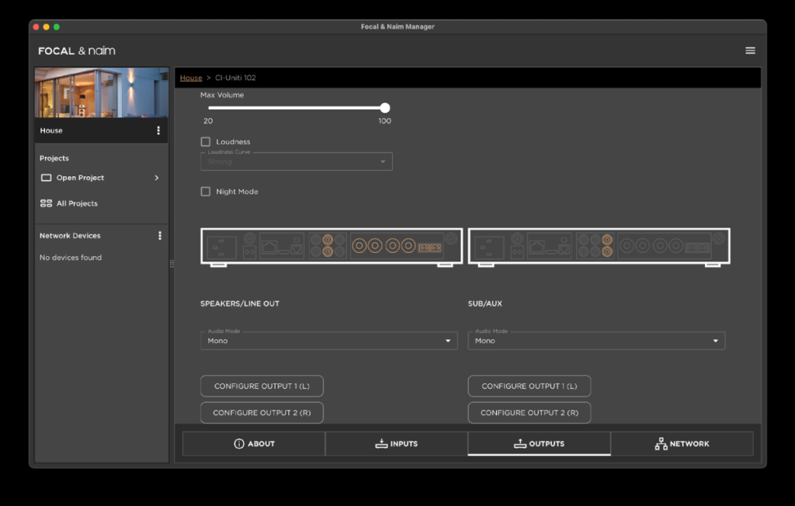The width and height of the screenshot is (795, 506).
Task: Click the Focal & Naim logo
Action: 77,50
